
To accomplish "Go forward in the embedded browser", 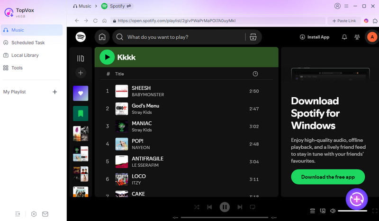I will (86, 21).
